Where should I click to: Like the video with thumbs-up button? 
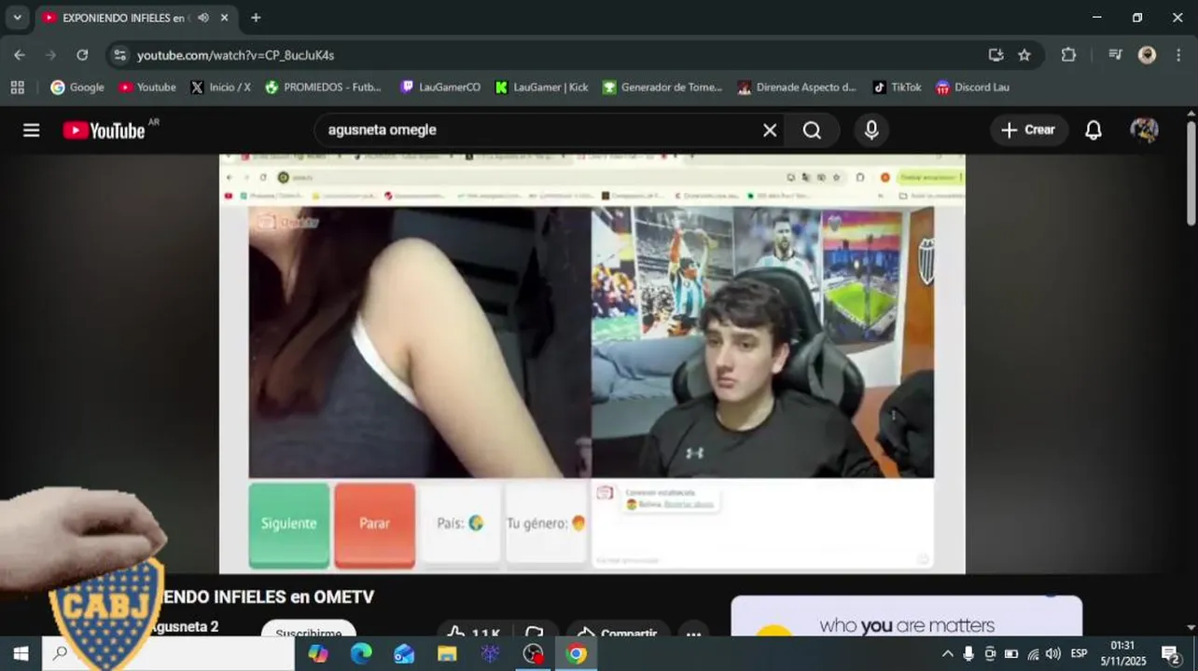click(472, 630)
